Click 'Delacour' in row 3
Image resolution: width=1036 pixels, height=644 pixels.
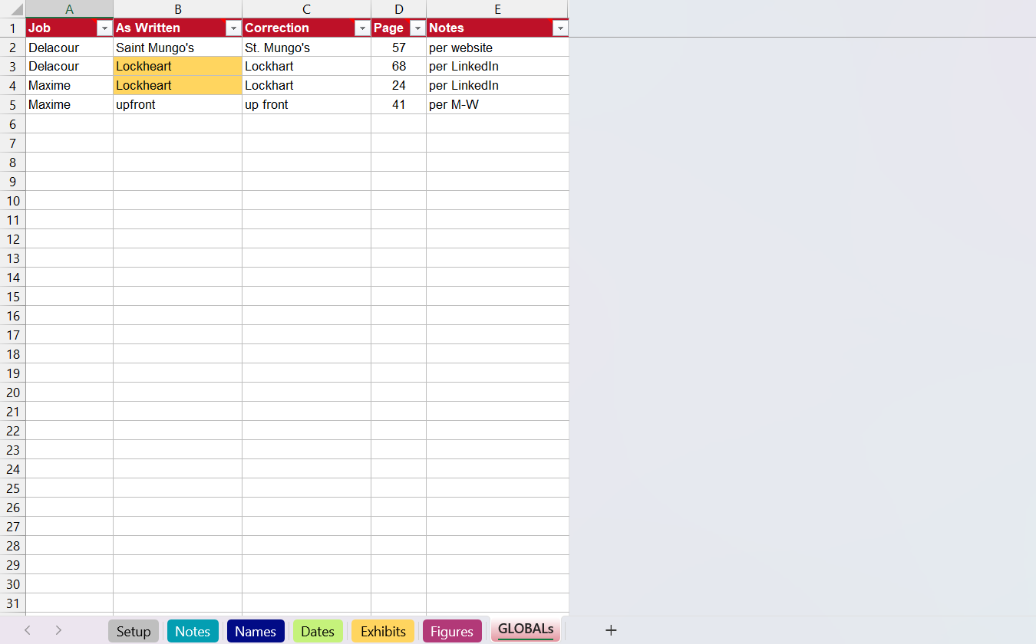click(x=69, y=67)
